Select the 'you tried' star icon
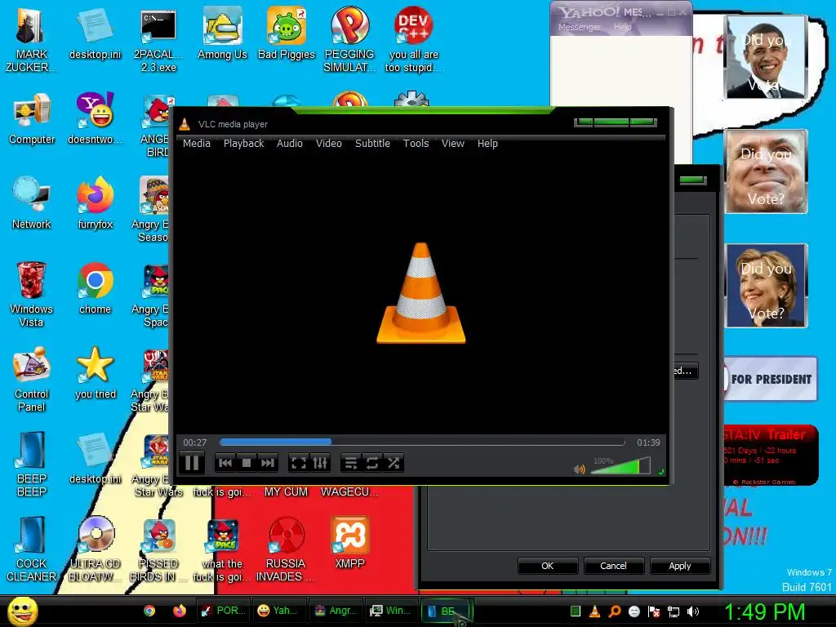Viewport: 836px width, 627px height. click(95, 373)
